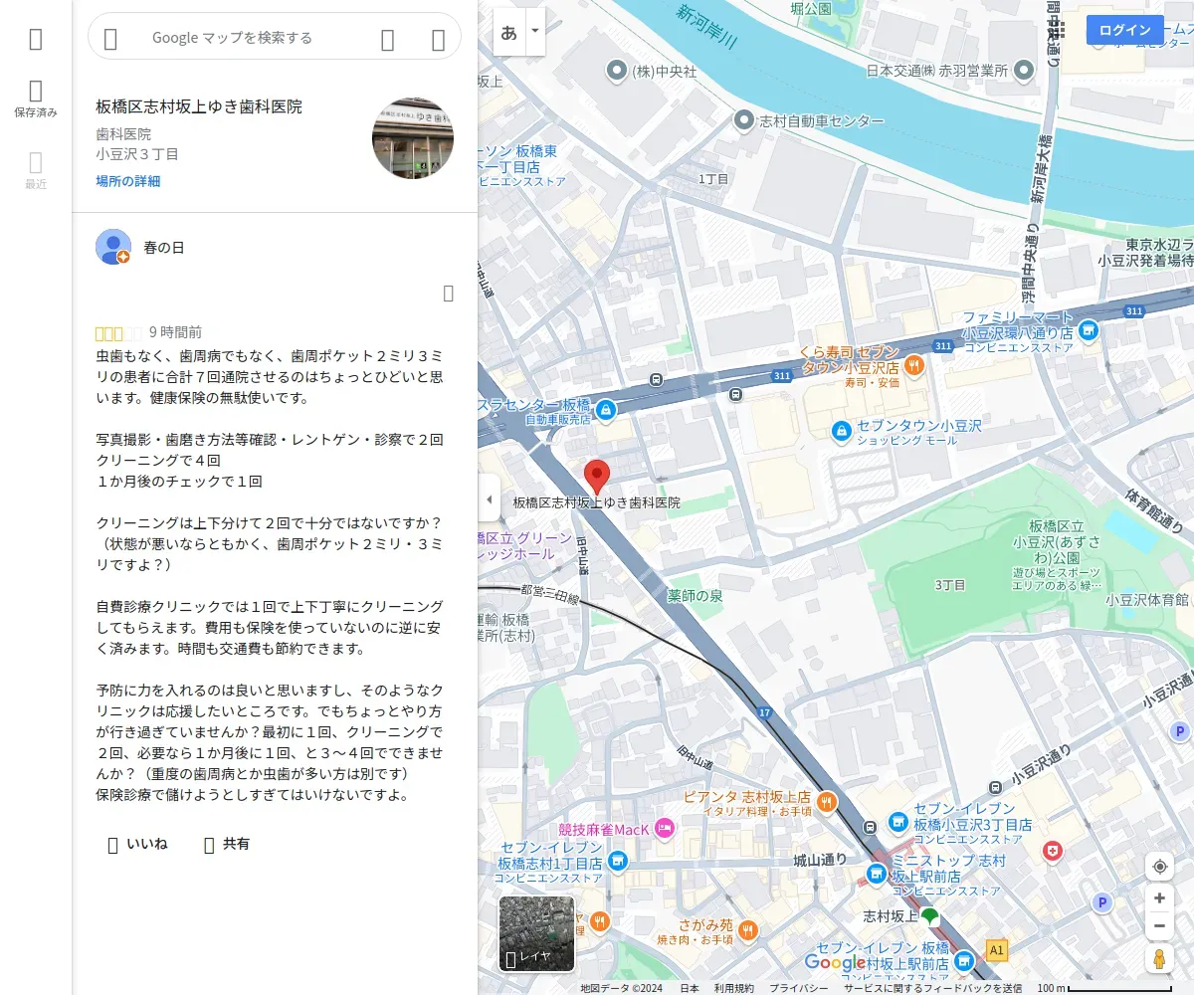The image size is (1194, 995).
Task: Click the セブン-イレブン 板橋志村1丁目店 marker
Action: 617,861
